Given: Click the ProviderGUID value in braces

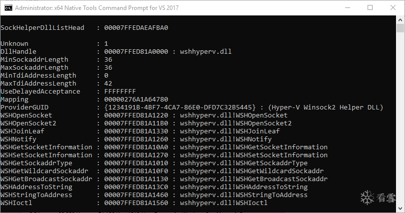Looking at the screenshot, I should point(180,107).
